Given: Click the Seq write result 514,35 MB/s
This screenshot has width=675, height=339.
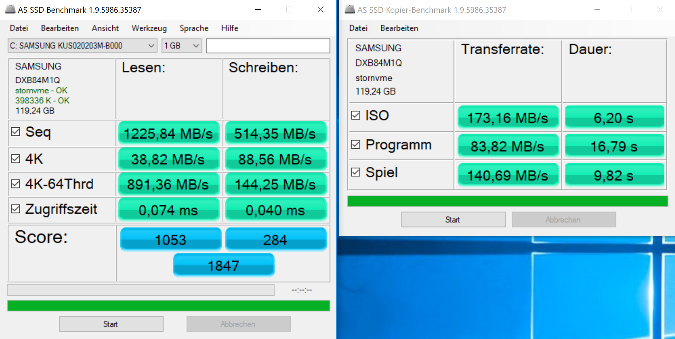Looking at the screenshot, I should click(276, 134).
